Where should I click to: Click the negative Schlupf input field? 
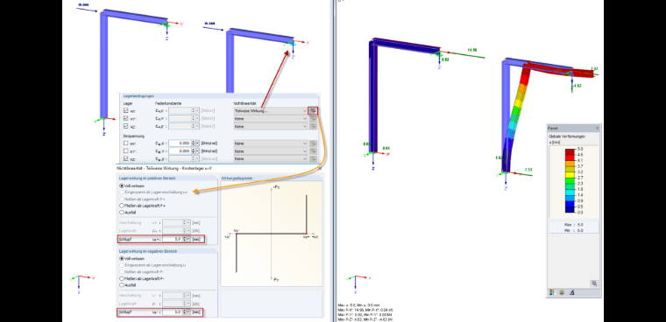coord(172,312)
